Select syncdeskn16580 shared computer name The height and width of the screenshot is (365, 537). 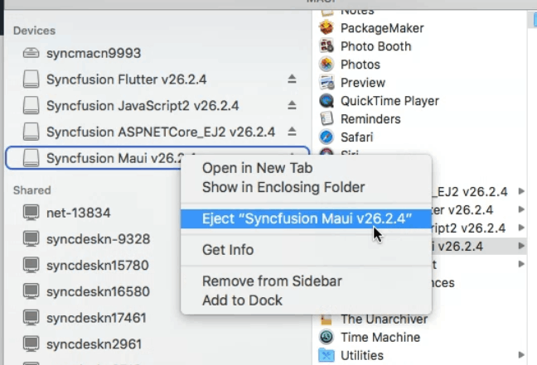[98, 292]
